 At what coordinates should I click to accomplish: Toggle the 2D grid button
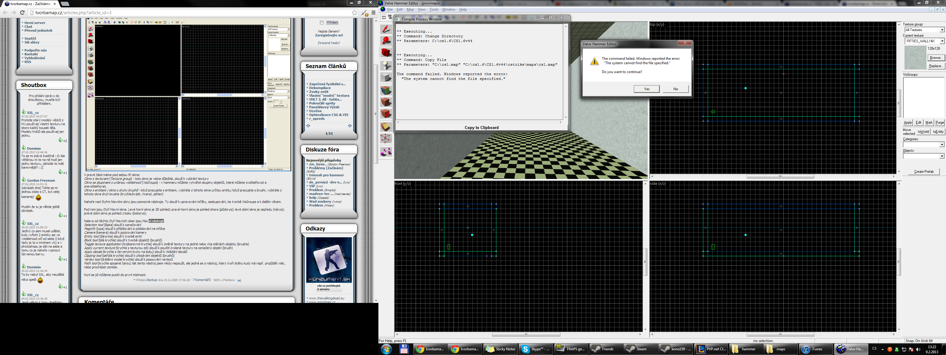pos(384,17)
